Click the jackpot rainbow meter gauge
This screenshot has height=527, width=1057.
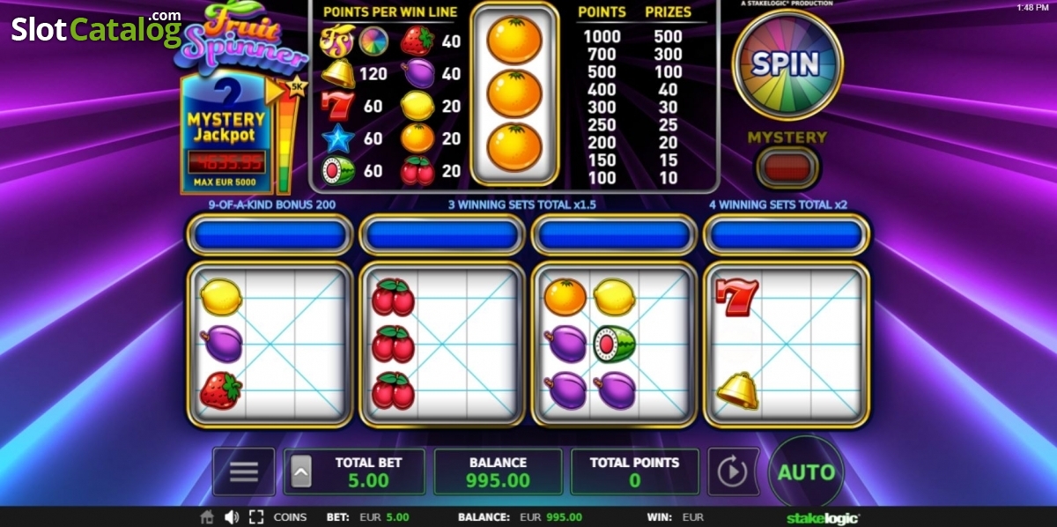(x=284, y=137)
